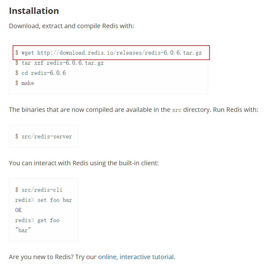Click the 'Download, extract and compile' sentence
This screenshot has height=267, width=280.
[72, 26]
